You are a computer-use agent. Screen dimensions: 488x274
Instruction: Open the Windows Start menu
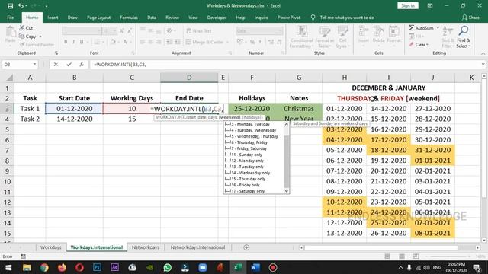pyautogui.click(x=8, y=267)
